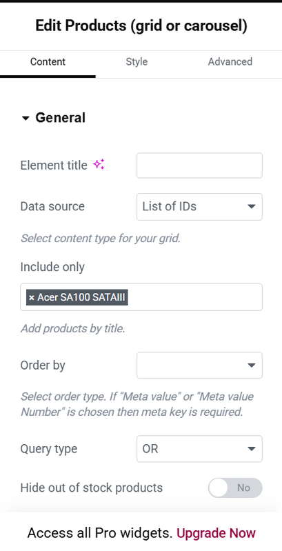Click the General section heading
Screen dimensions: 282x551
[x=61, y=118]
